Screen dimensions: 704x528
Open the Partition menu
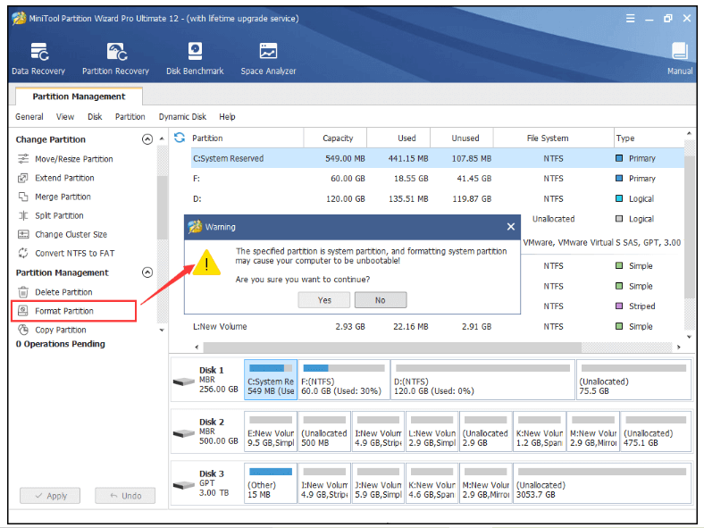[x=130, y=117]
